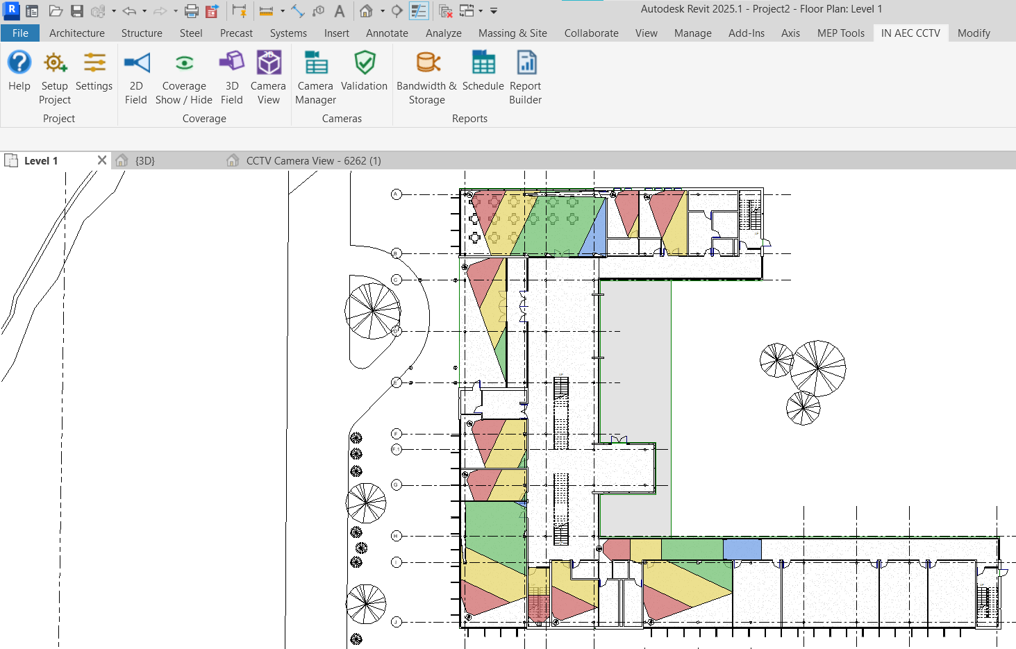
Task: Open the Schedule table tool
Action: click(x=483, y=71)
